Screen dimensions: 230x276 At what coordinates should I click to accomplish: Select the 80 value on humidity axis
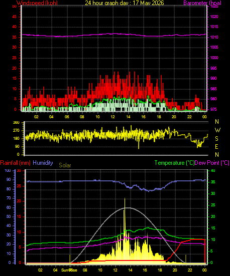point(9,189)
